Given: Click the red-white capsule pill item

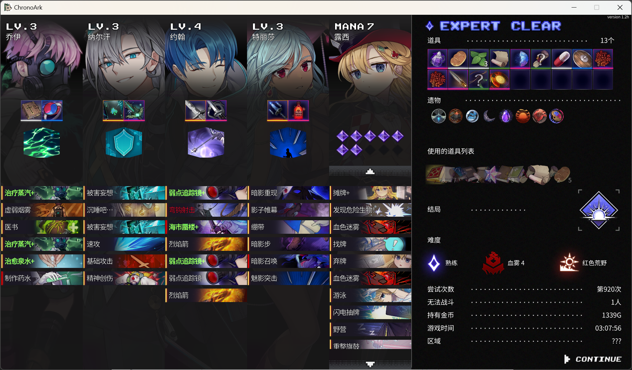Looking at the screenshot, I should (x=561, y=59).
